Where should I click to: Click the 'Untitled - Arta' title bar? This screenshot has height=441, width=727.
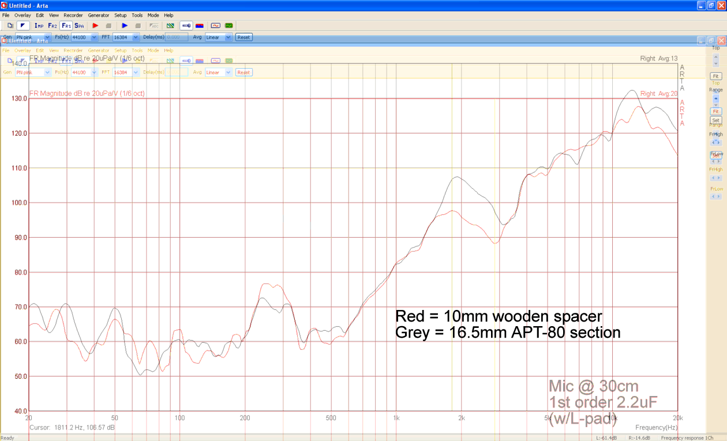click(x=28, y=5)
